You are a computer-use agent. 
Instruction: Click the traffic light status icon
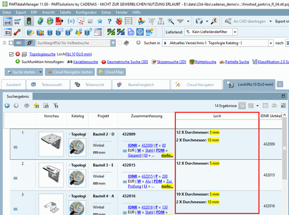pyautogui.click(x=29, y=21)
